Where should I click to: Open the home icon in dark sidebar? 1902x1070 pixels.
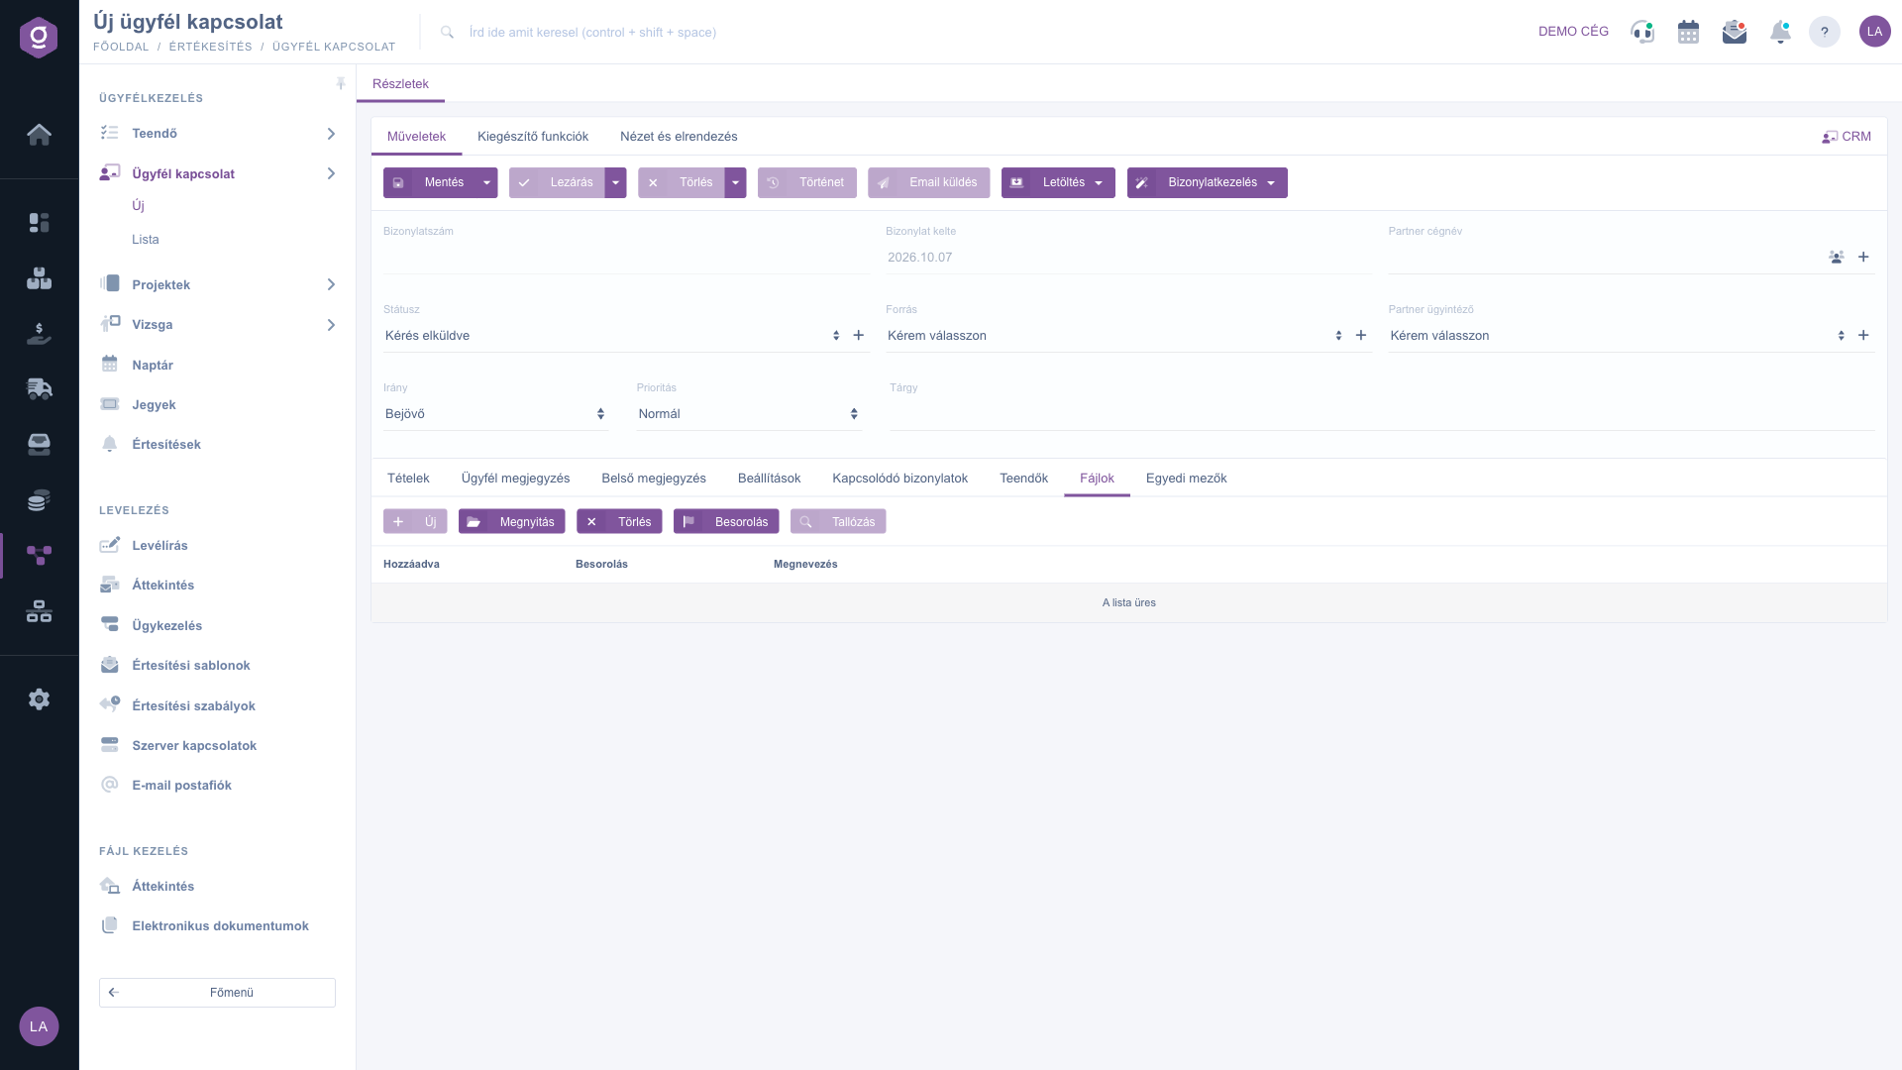point(39,134)
